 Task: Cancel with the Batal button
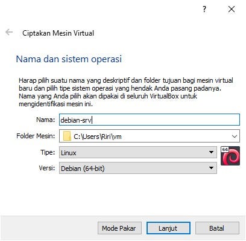coord(217,228)
